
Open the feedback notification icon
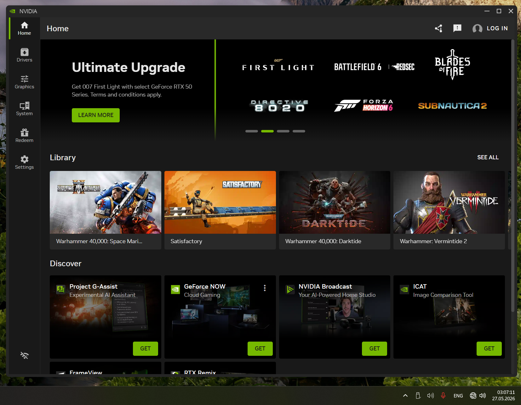(x=457, y=28)
